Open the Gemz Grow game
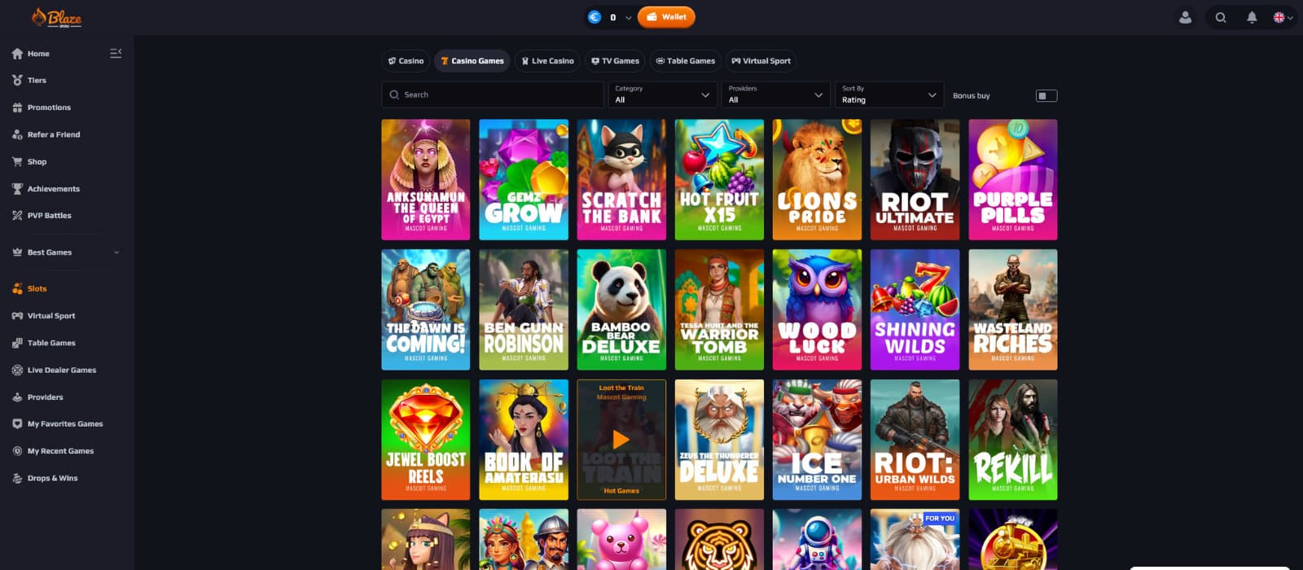 click(524, 180)
